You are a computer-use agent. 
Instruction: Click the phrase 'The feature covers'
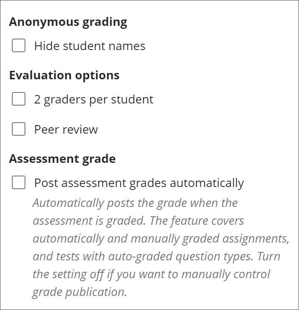coord(197,221)
